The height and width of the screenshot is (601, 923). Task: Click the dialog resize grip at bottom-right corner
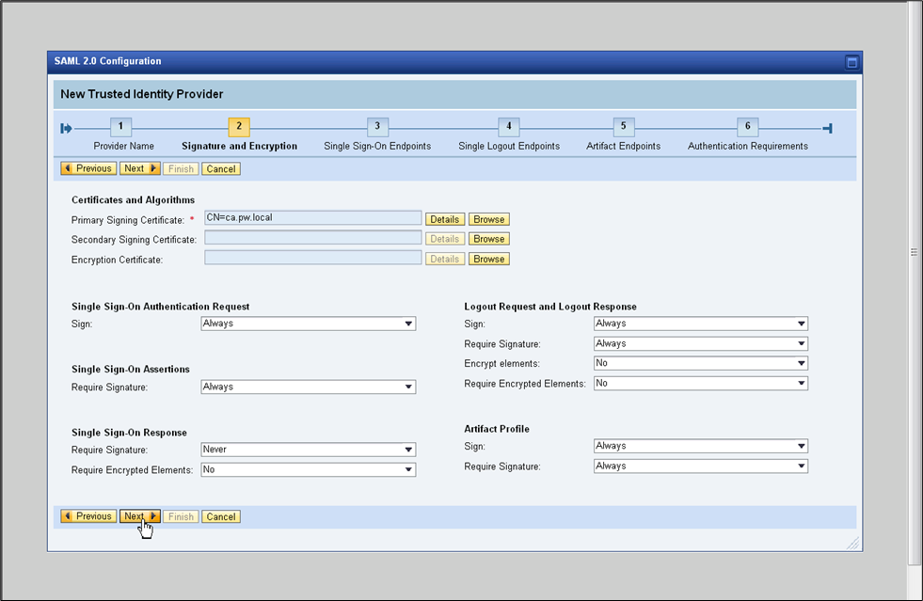[x=852, y=544]
